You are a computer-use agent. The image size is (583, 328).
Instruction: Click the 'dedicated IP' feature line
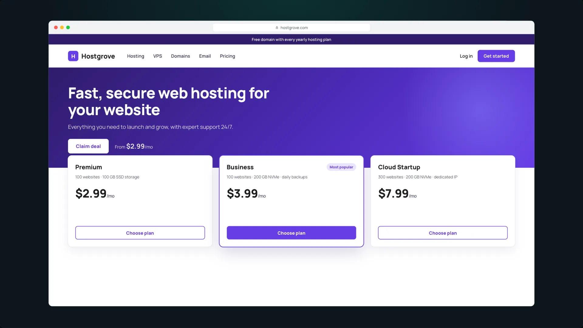445,177
